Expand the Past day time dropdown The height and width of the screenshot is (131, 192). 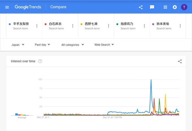pyautogui.click(x=42, y=45)
